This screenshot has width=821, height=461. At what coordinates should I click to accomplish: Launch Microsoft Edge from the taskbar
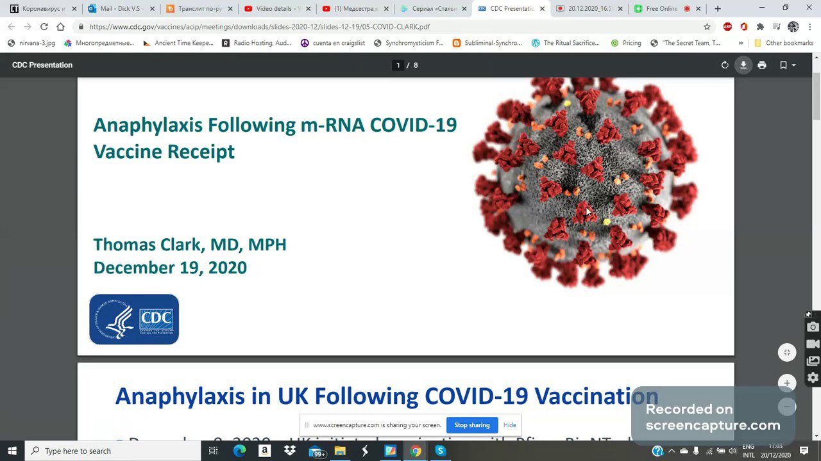click(239, 451)
